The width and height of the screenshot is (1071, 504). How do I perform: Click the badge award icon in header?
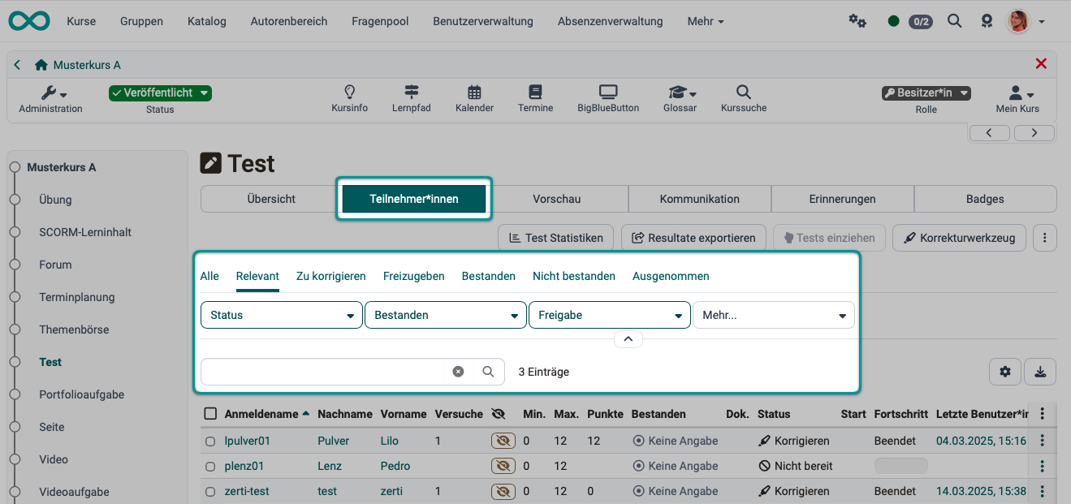pyautogui.click(x=987, y=21)
